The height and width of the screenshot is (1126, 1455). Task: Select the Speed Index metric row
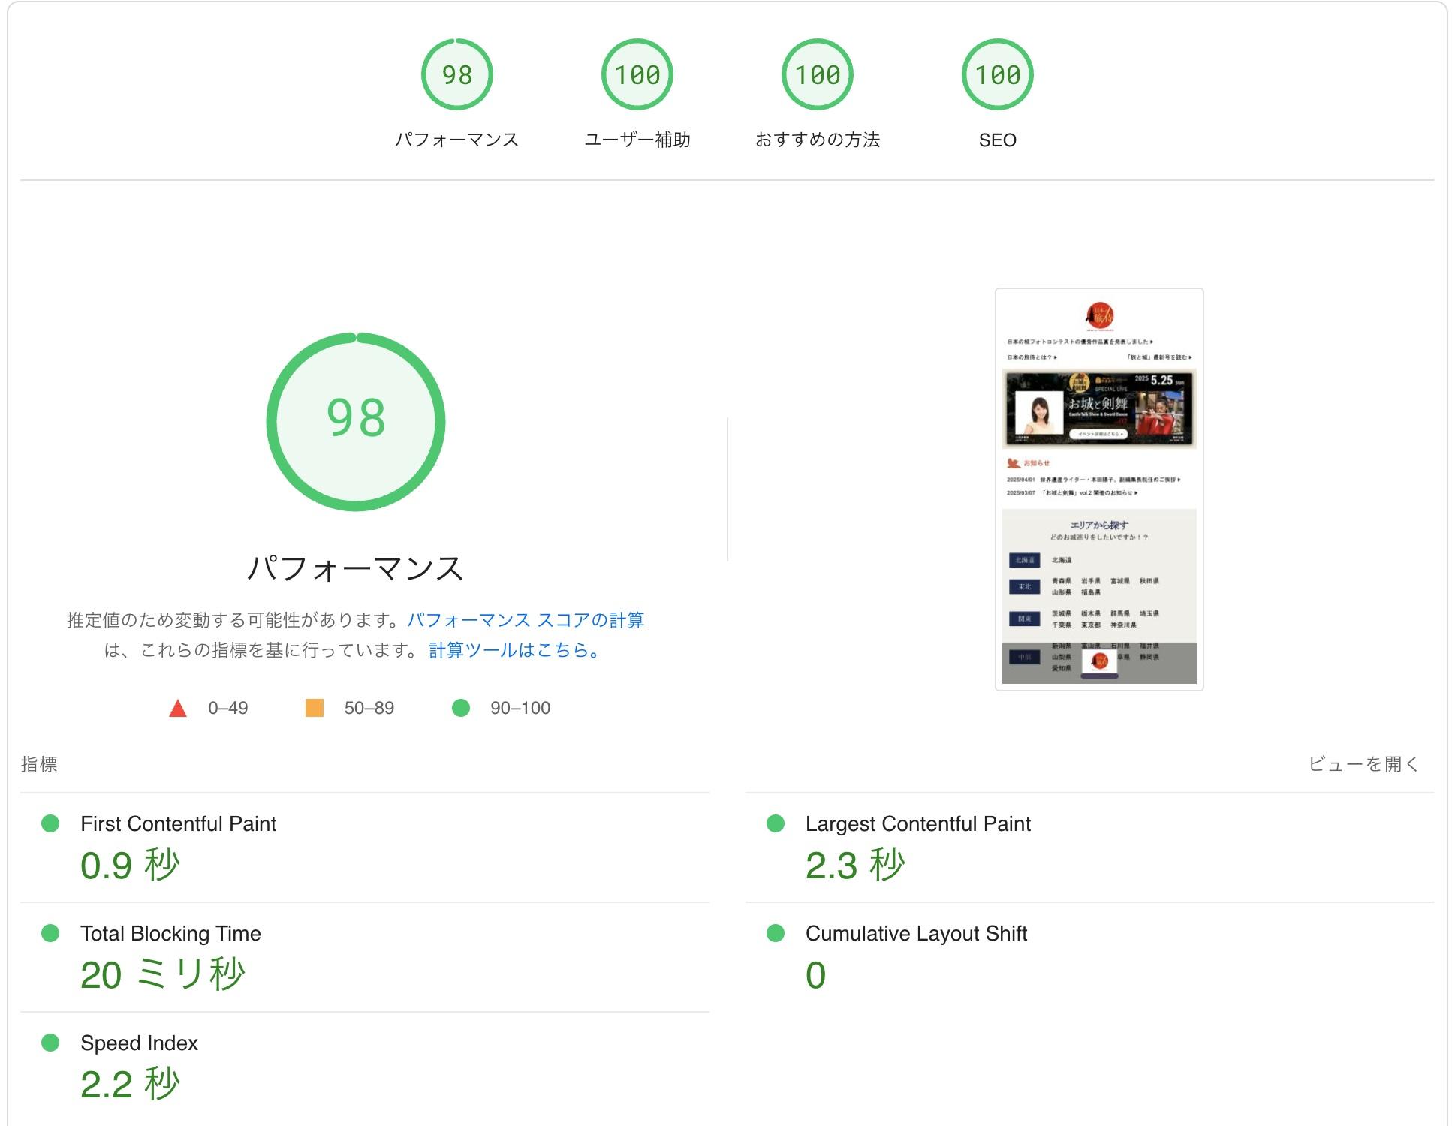point(139,1043)
